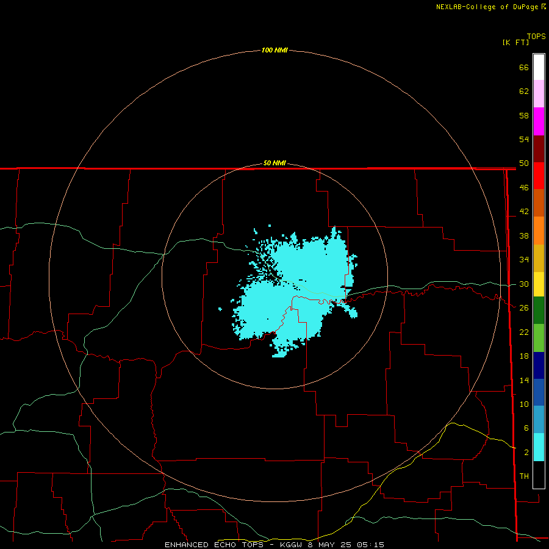Click the cyan swatch near 2
549x549 pixels.
[x=539, y=447]
